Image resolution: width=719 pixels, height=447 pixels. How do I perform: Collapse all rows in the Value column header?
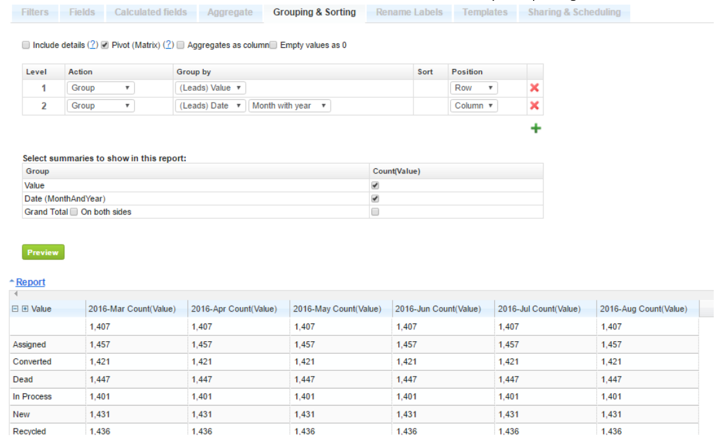click(15, 309)
